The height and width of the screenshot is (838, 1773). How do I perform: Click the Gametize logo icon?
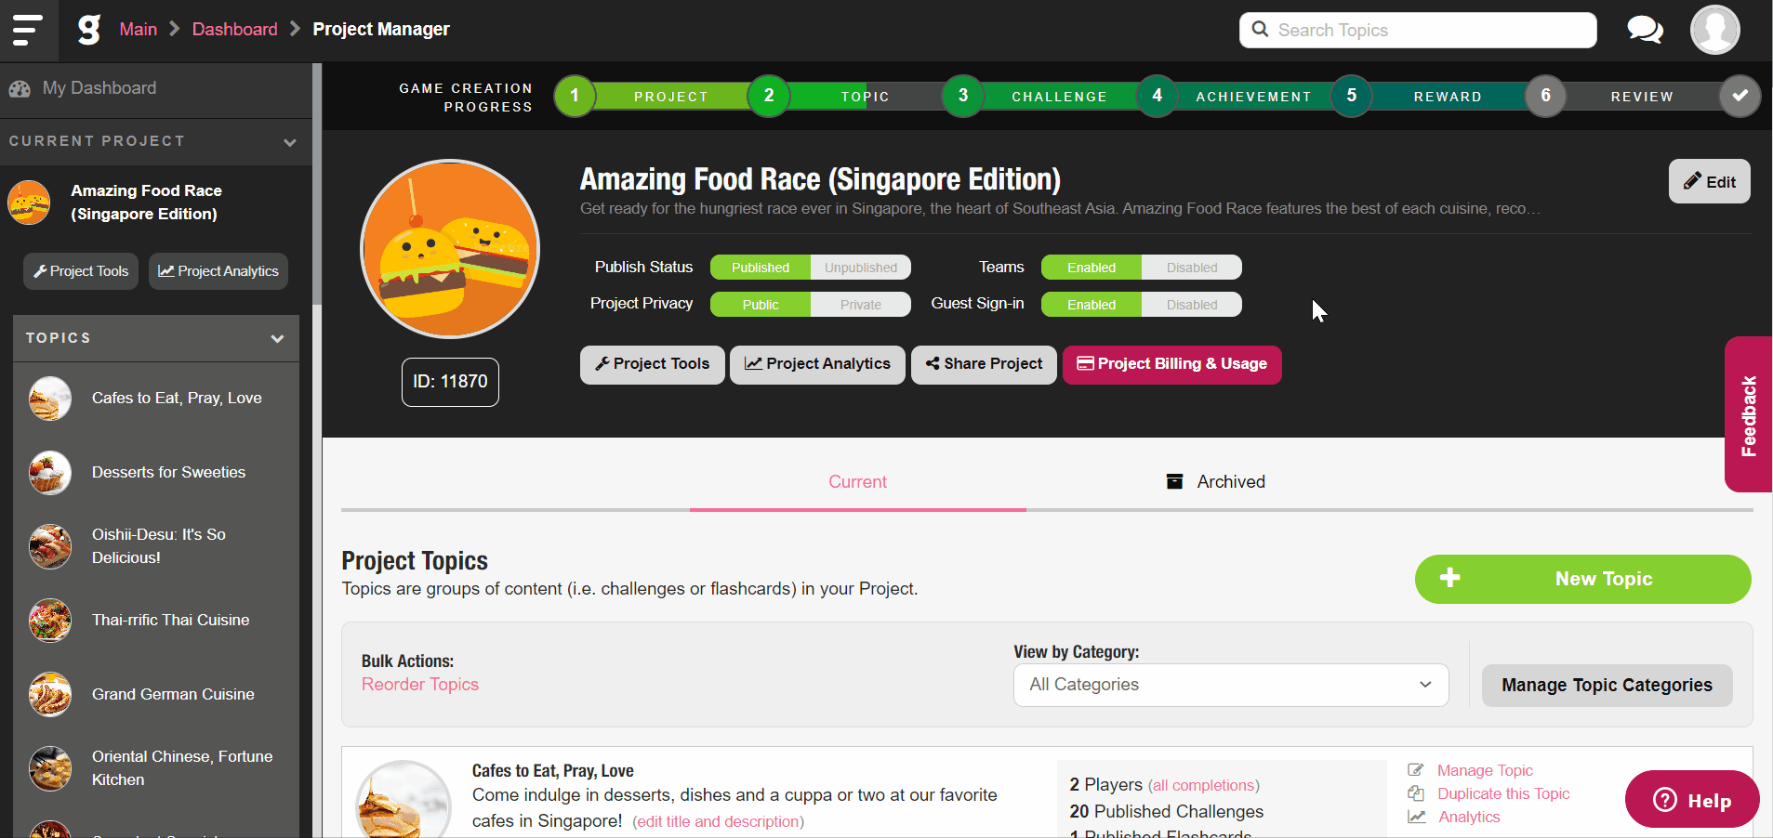pyautogui.click(x=88, y=30)
